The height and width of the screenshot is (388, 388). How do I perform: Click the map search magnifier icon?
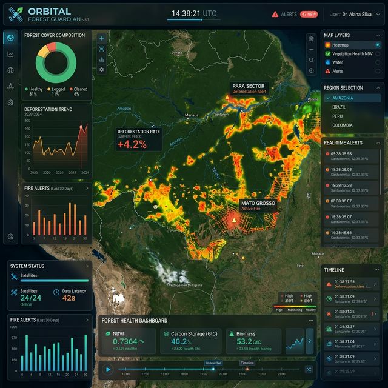pyautogui.click(x=311, y=60)
